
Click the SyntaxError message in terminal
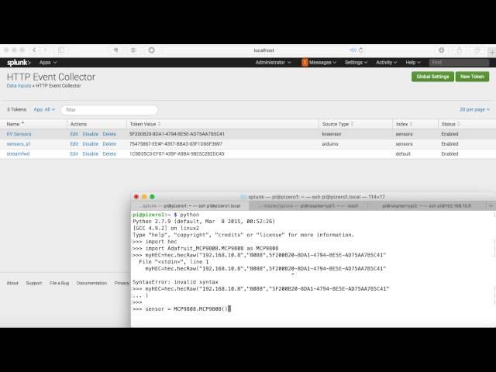click(175, 282)
